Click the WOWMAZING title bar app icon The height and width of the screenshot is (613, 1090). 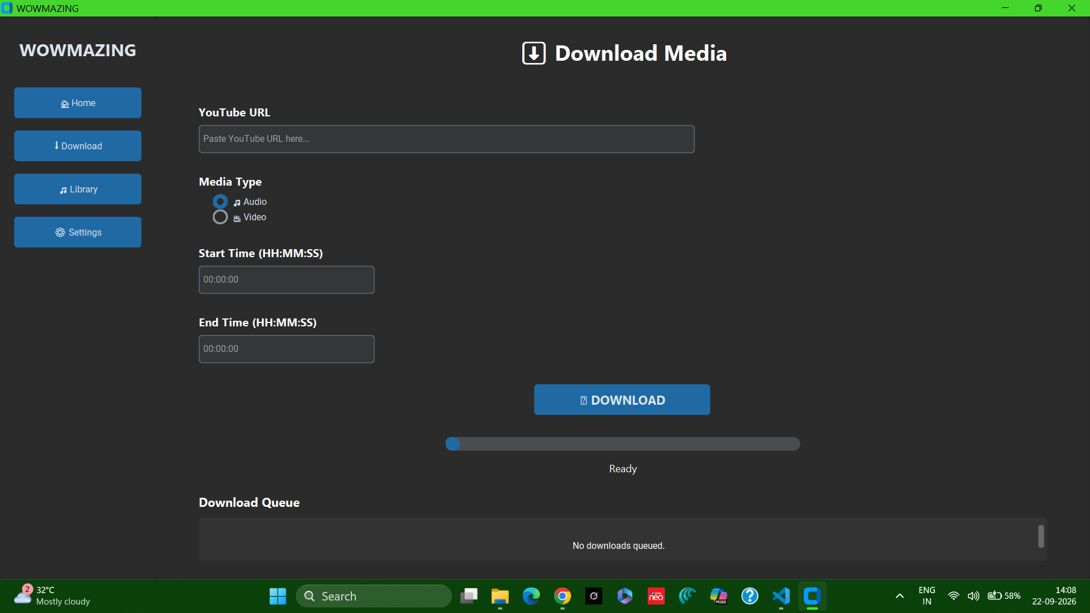pos(7,8)
